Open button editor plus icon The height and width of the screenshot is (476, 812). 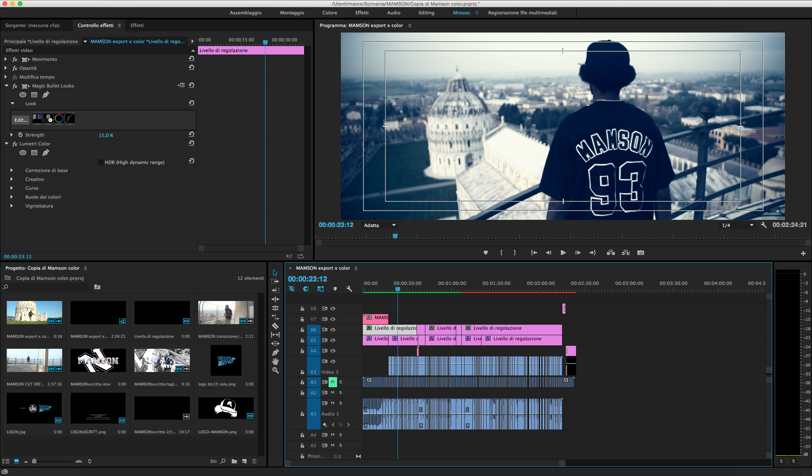[x=803, y=253]
